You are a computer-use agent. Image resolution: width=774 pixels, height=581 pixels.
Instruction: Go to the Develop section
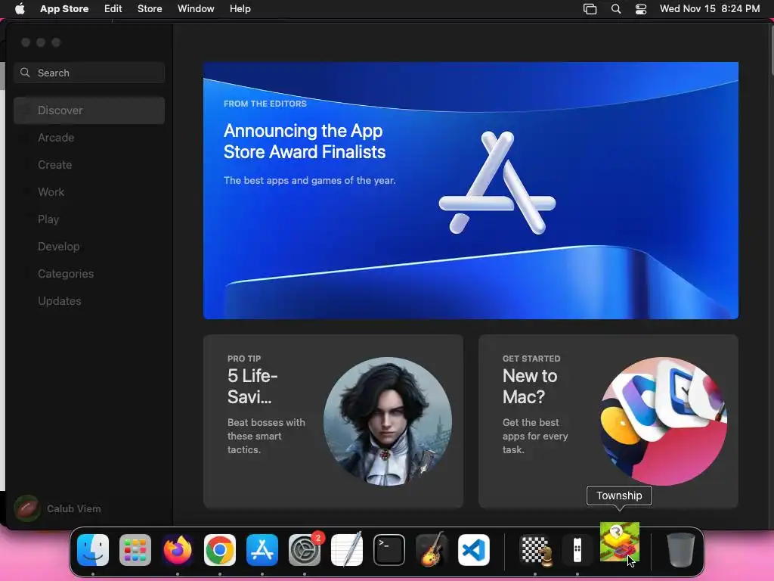click(x=89, y=246)
